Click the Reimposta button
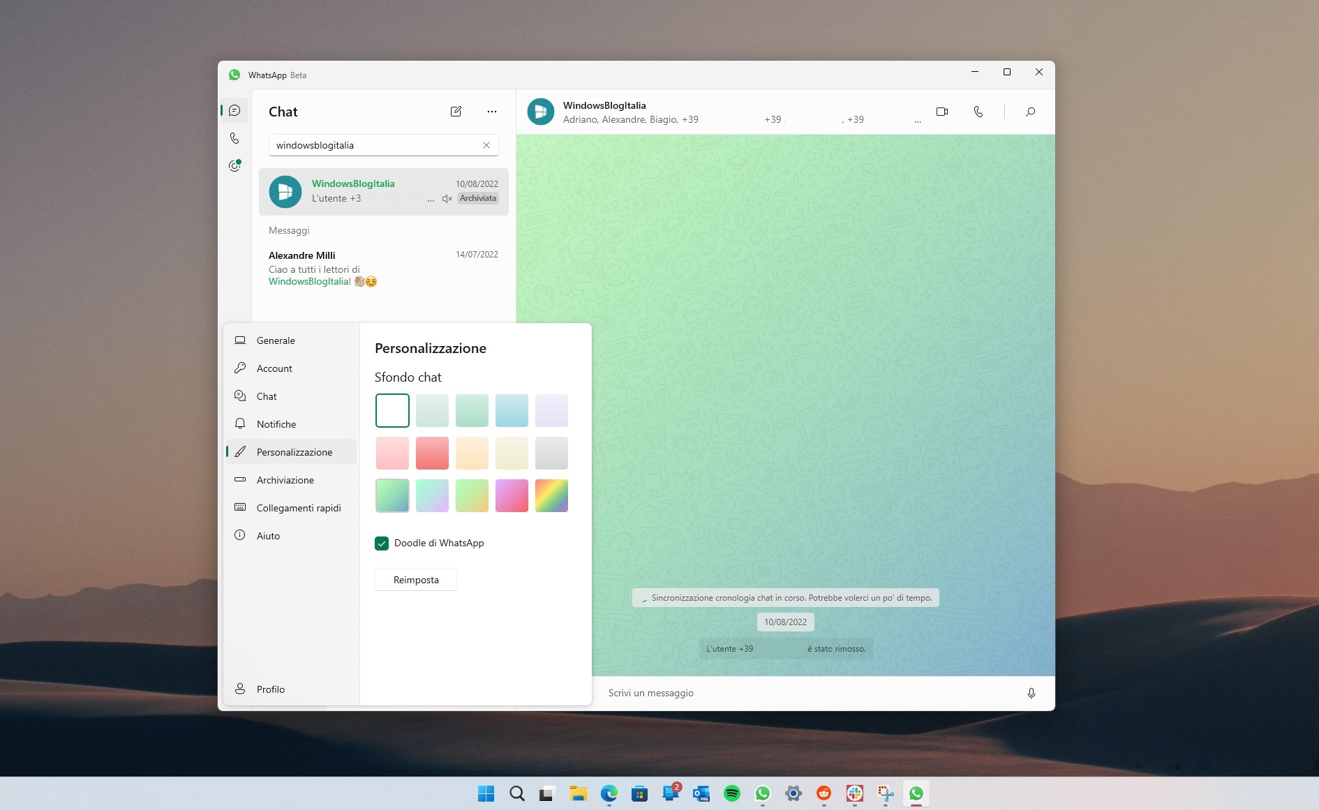Image resolution: width=1319 pixels, height=810 pixels. tap(416, 580)
